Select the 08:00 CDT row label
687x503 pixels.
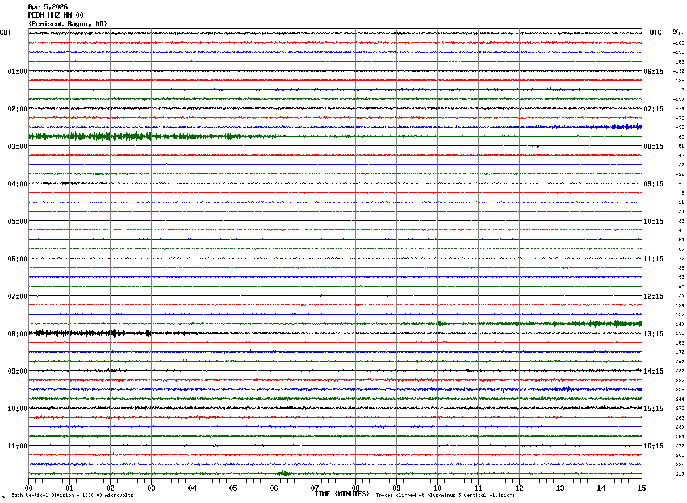[x=17, y=334]
